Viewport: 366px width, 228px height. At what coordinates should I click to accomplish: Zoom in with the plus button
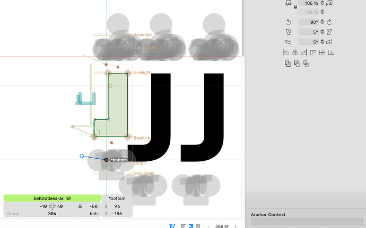click(236, 226)
